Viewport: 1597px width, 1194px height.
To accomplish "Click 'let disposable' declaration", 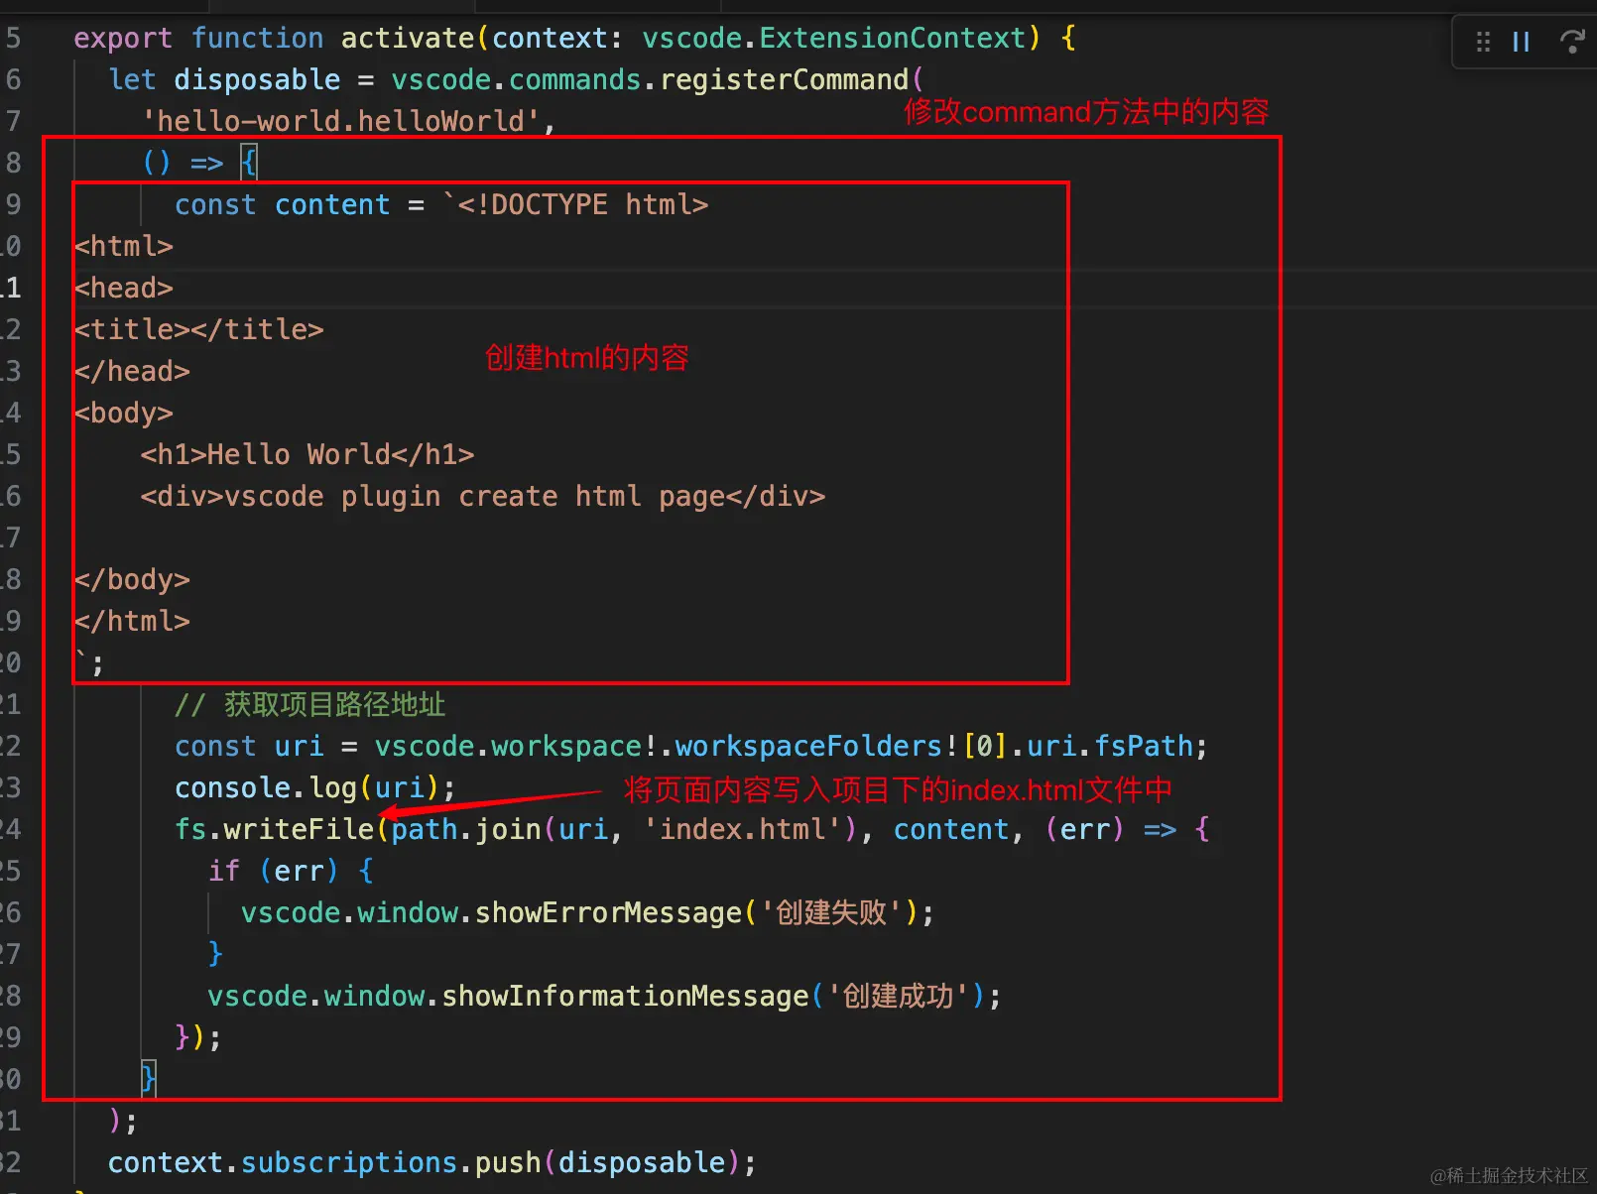I will 224,79.
